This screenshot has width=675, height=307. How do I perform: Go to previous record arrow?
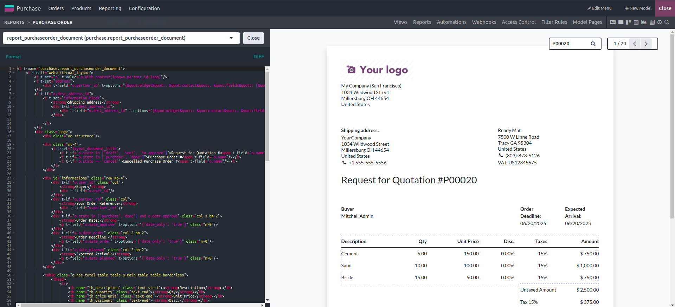coord(635,44)
